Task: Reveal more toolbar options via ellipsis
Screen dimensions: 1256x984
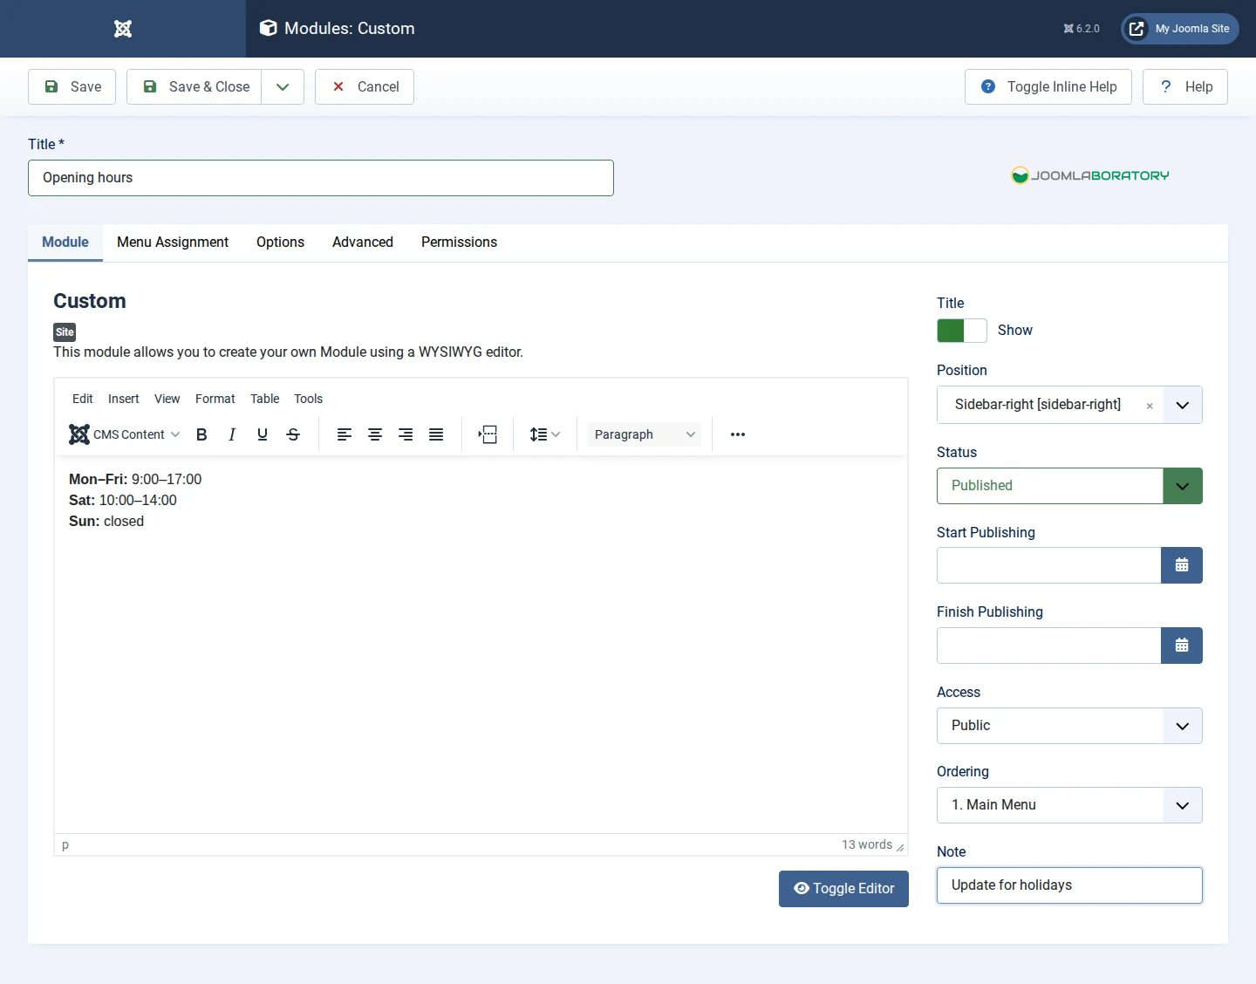Action: coord(738,434)
